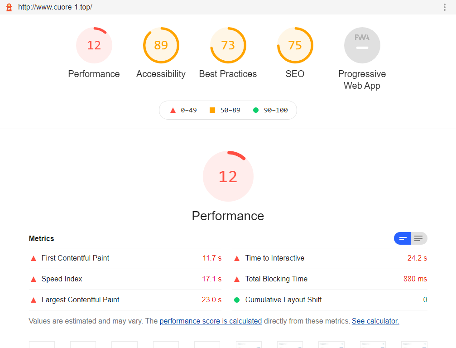This screenshot has height=348, width=456.
Task: Expand the First Contentful Paint metric
Action: (75, 258)
